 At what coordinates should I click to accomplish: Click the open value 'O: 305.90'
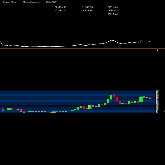tap(61, 7)
